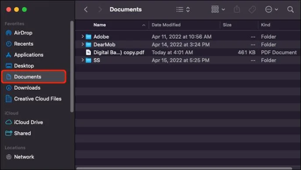
Task: Click the Adobe folder icon
Action: coord(88,37)
